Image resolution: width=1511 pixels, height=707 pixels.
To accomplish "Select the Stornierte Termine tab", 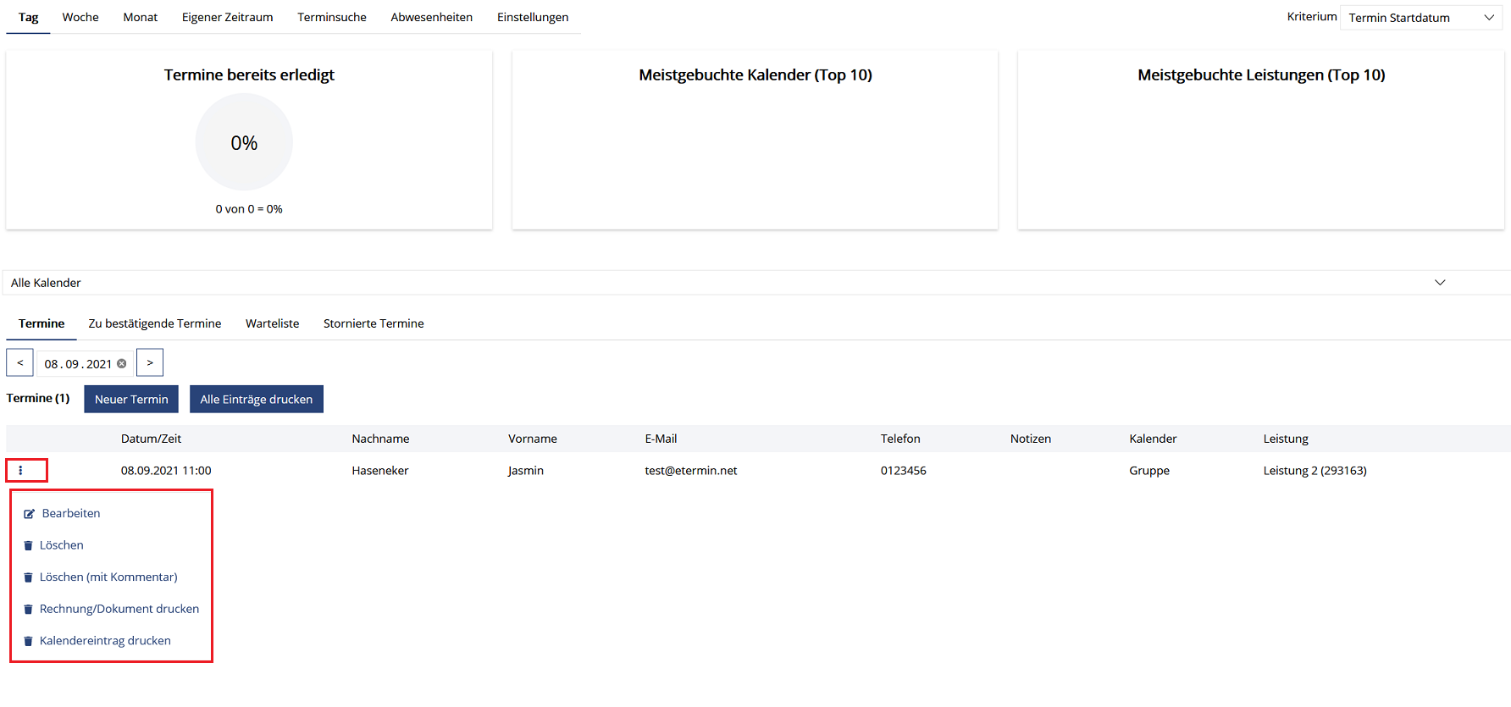I will tap(374, 323).
